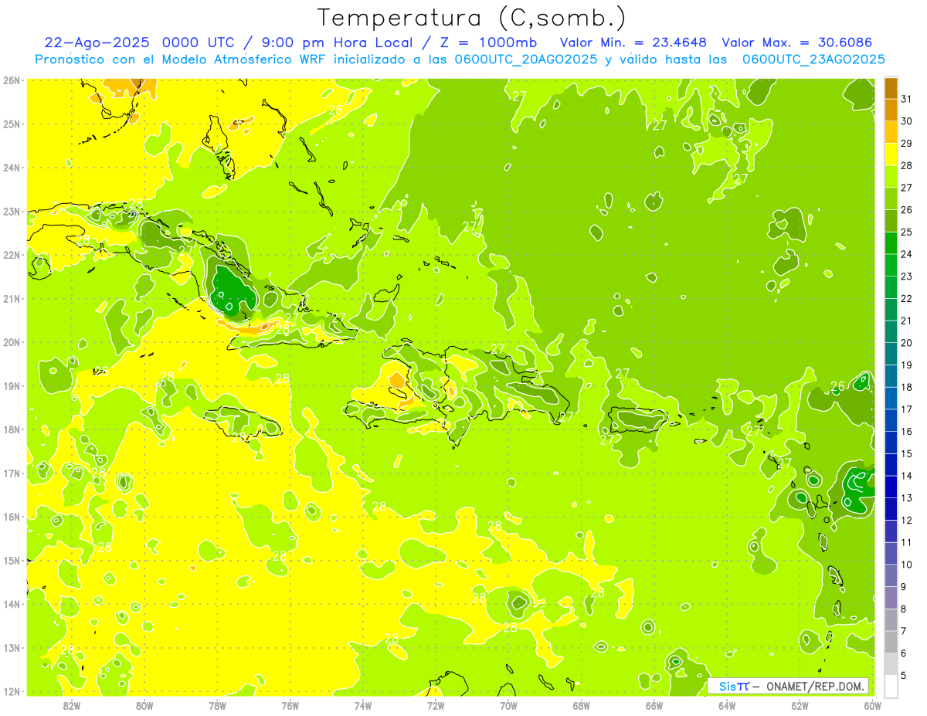Click the "26N" latitude axis label

pyautogui.click(x=12, y=80)
